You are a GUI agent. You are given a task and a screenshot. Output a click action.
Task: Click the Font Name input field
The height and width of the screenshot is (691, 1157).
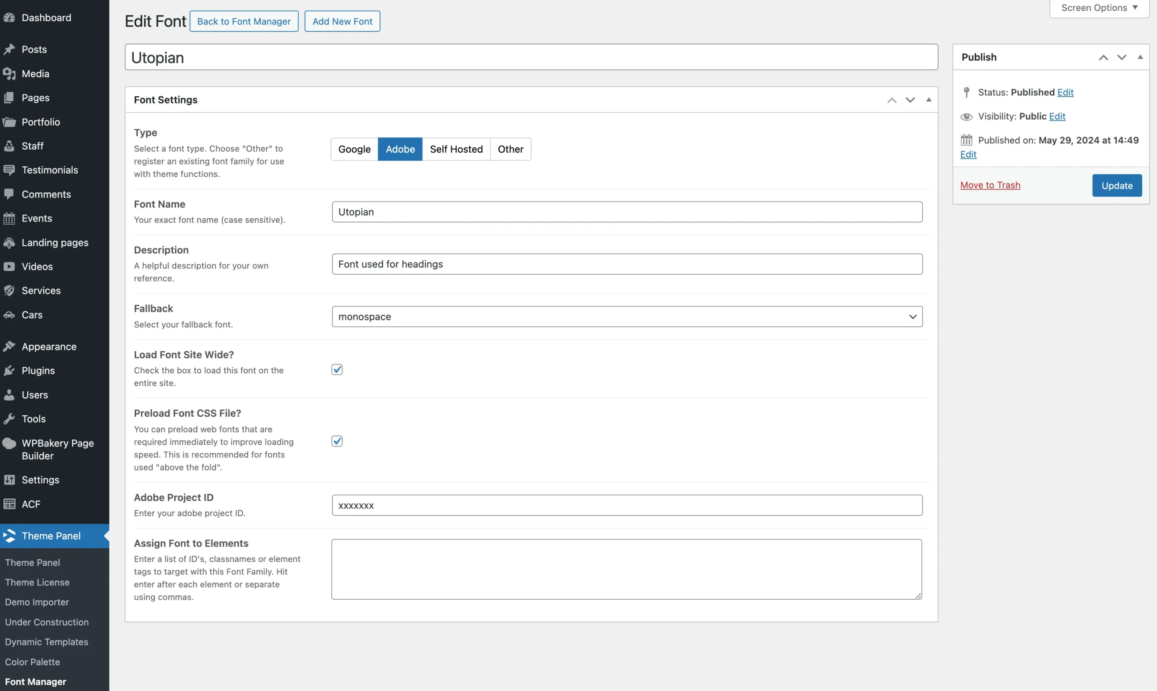pos(627,212)
